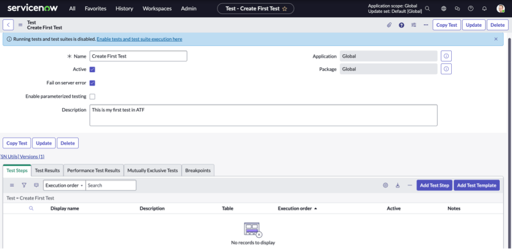This screenshot has height=250, width=512.
Task: Open the form context menu hamburger icon
Action: (x=20, y=25)
